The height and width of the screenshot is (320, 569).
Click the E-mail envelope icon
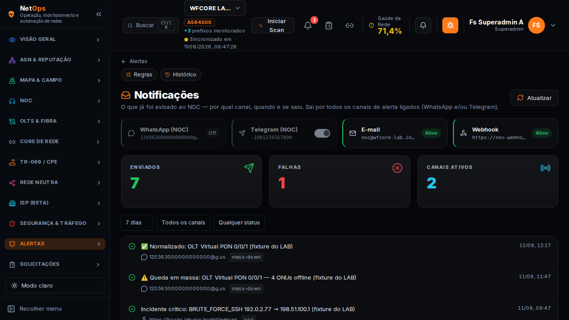353,133
